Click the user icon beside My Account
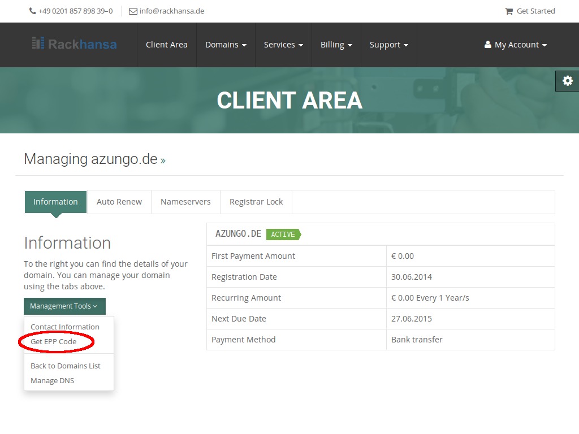This screenshot has height=434, width=579. point(488,45)
